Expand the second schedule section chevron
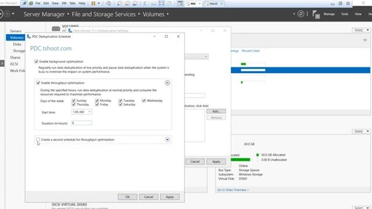Viewport: 372px width, 209px height. coord(167,139)
